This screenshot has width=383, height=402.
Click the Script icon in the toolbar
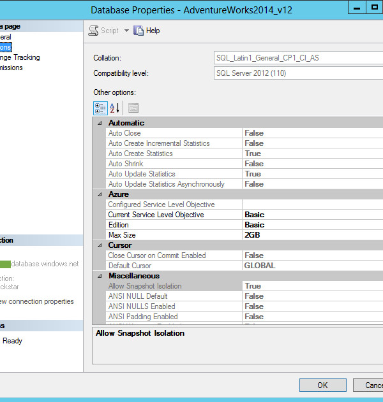click(93, 31)
